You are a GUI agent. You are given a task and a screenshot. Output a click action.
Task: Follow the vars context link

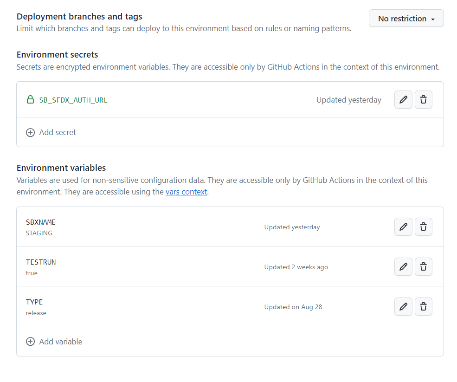pyautogui.click(x=186, y=192)
